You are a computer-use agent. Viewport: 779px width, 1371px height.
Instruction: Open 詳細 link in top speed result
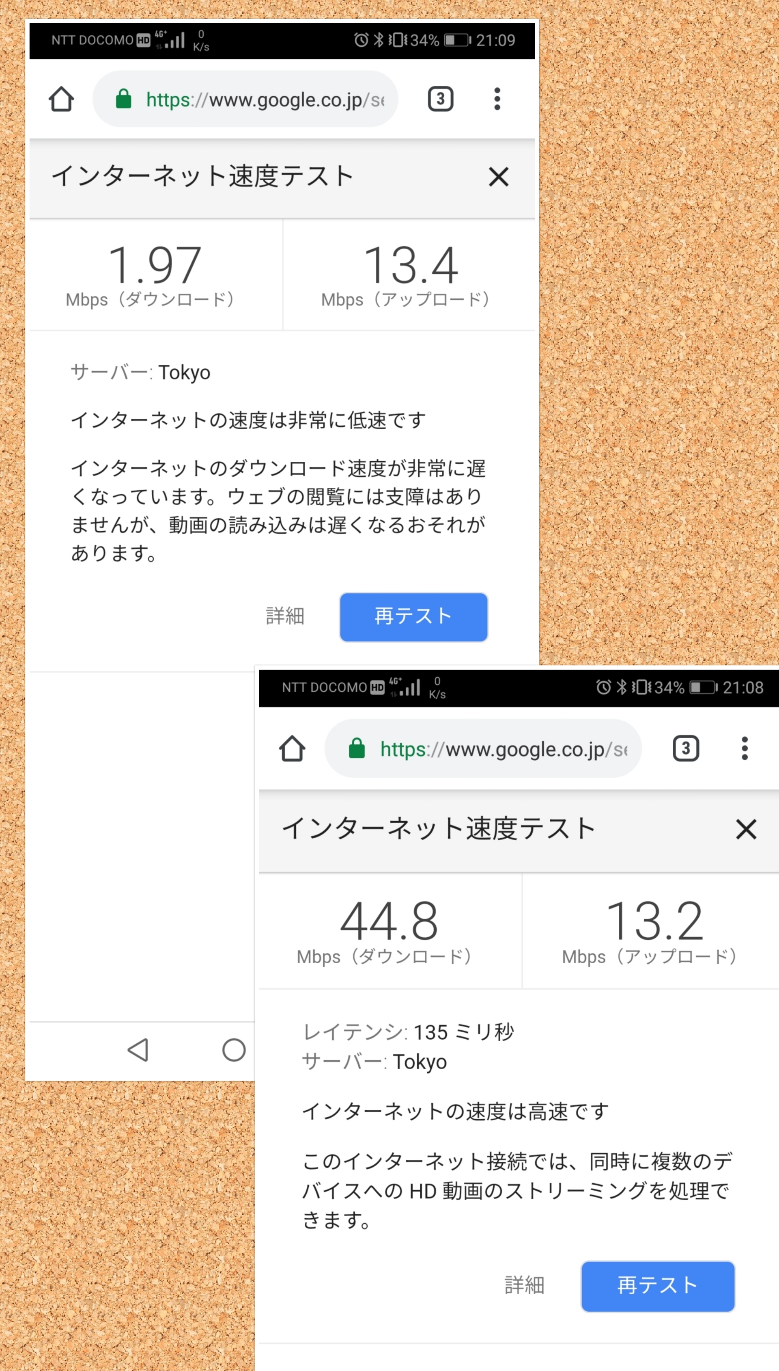[285, 616]
